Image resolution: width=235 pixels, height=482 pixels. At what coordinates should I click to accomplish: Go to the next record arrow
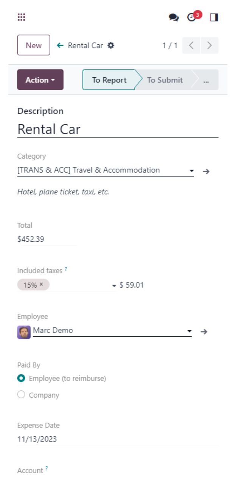(x=209, y=45)
